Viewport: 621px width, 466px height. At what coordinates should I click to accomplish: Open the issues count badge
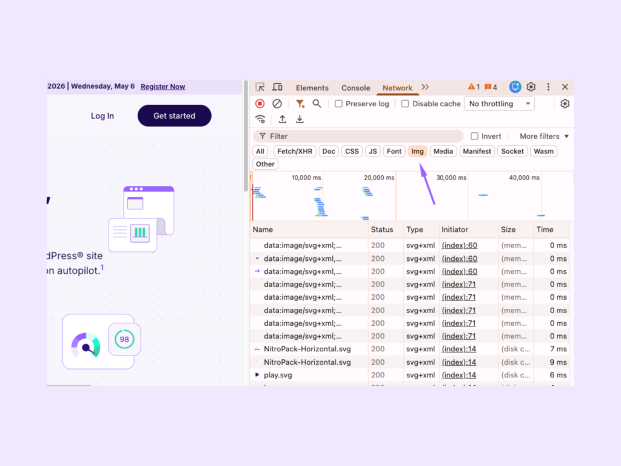[491, 87]
